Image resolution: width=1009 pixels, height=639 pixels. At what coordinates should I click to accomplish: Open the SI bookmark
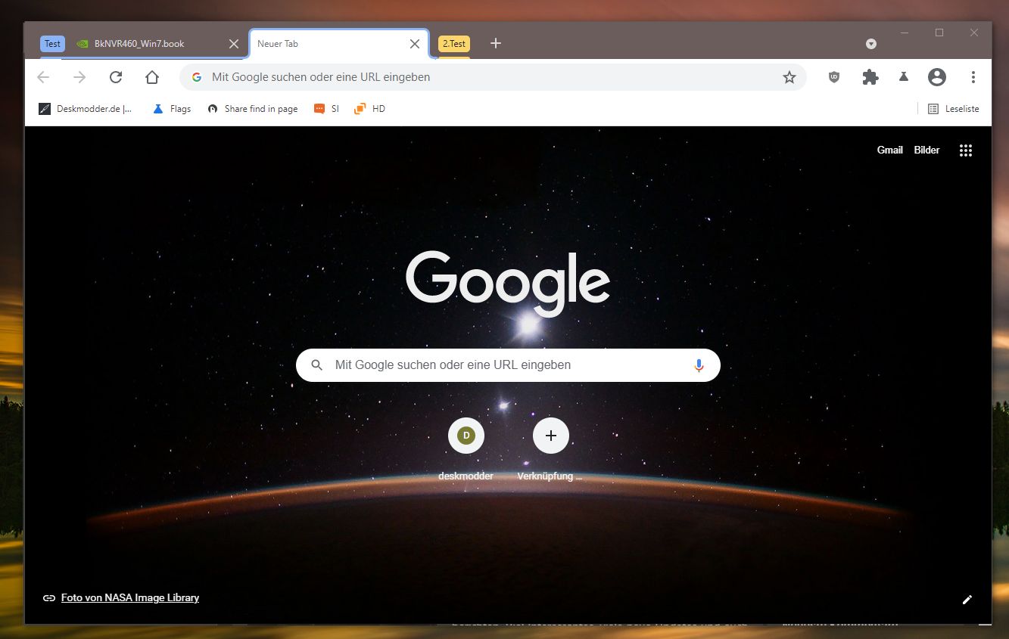[327, 109]
